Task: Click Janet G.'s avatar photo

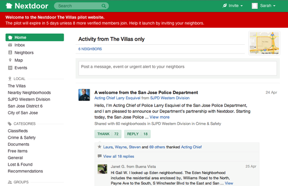Action: click(x=102, y=169)
